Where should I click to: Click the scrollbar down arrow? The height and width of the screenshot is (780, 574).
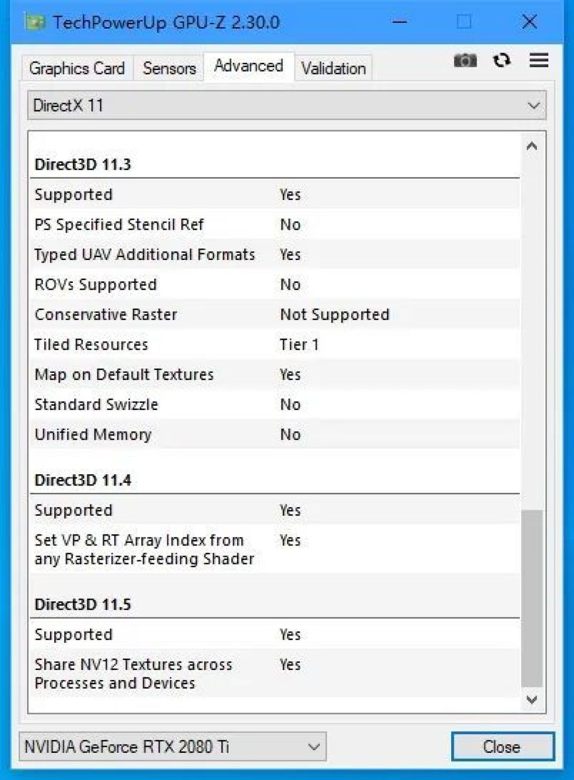(x=531, y=700)
